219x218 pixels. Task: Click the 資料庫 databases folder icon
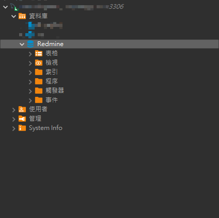(x=22, y=16)
